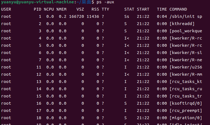The image size is (210, 125).
Task: Click the [rcu_preempt] process entry
Action: pos(186,111)
